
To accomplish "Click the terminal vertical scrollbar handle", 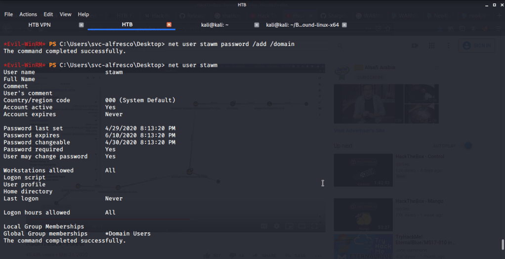I will coord(503,245).
